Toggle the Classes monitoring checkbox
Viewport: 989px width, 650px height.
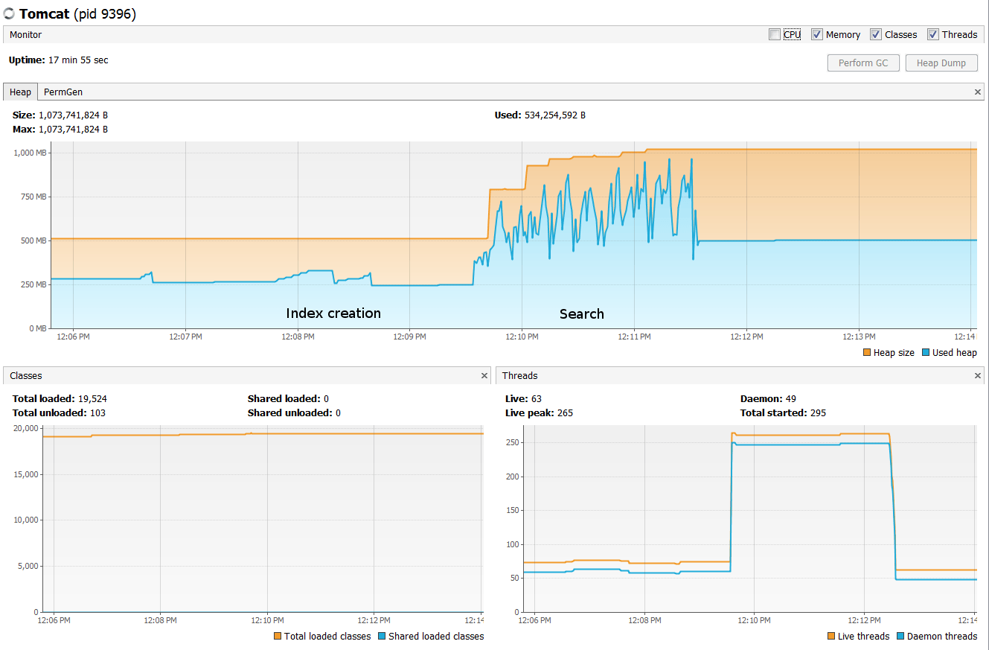[x=876, y=34]
